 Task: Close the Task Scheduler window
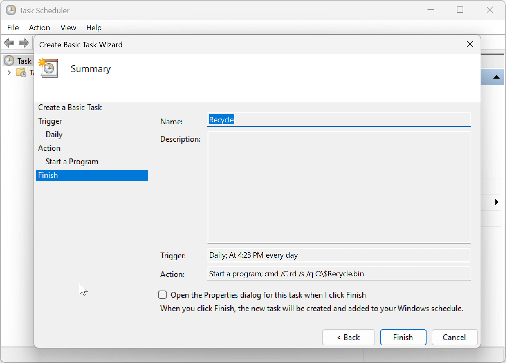point(490,10)
